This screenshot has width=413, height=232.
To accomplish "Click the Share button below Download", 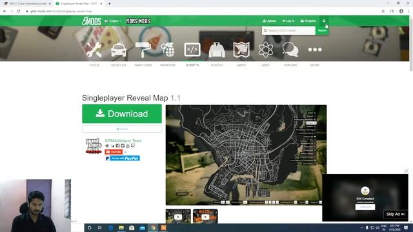I will [122, 129].
